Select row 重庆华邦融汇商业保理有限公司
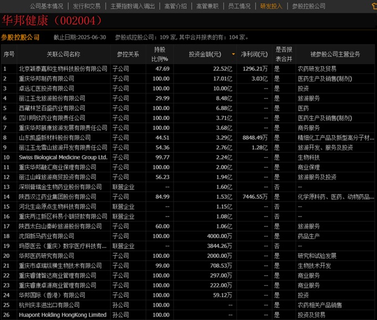The height and width of the screenshot is (320, 377). 188,167
